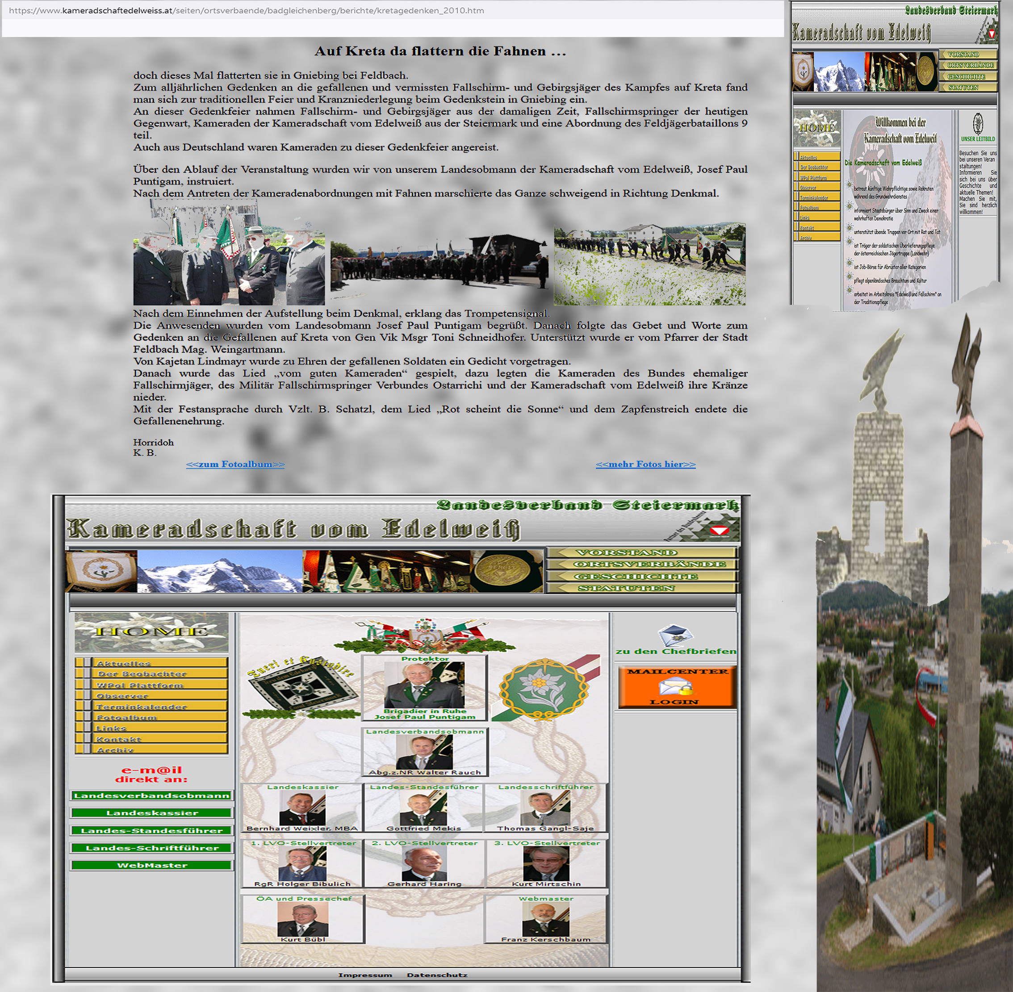
Task: Open the STATUTEN menu entry
Action: pyautogui.click(x=626, y=588)
